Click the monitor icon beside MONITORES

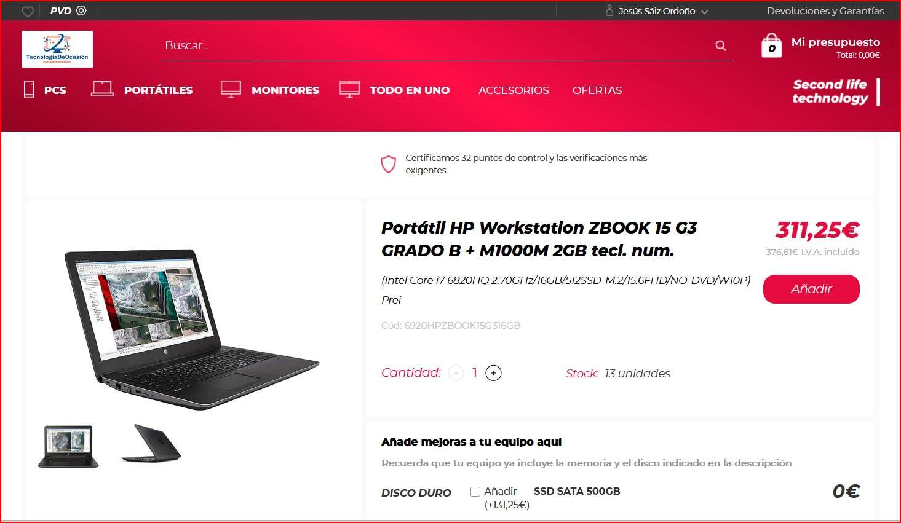[231, 90]
